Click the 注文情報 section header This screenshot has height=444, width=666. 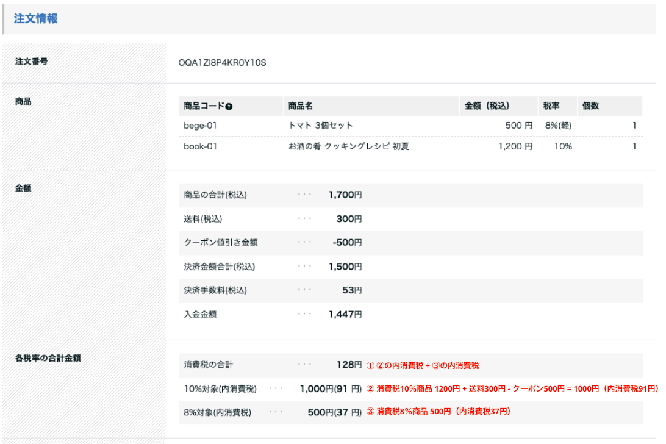[34, 19]
